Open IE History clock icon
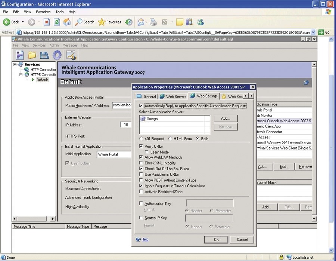The image size is (336, 261). click(129, 22)
